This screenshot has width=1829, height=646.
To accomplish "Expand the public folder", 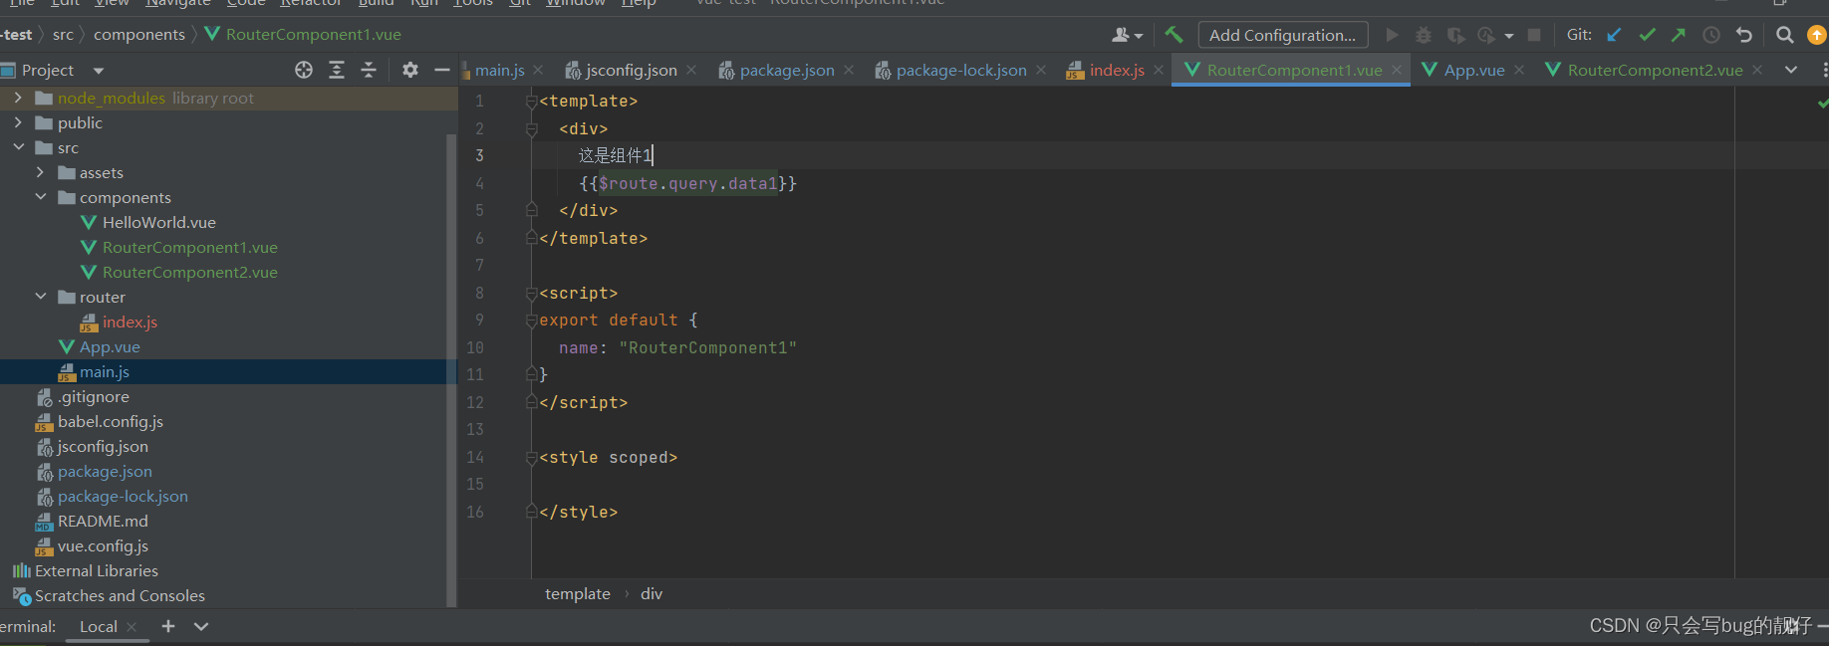I will pos(18,122).
